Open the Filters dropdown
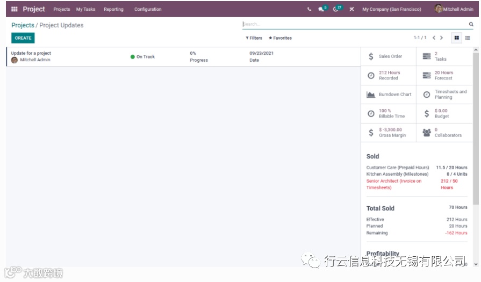481x282 pixels. tap(254, 38)
